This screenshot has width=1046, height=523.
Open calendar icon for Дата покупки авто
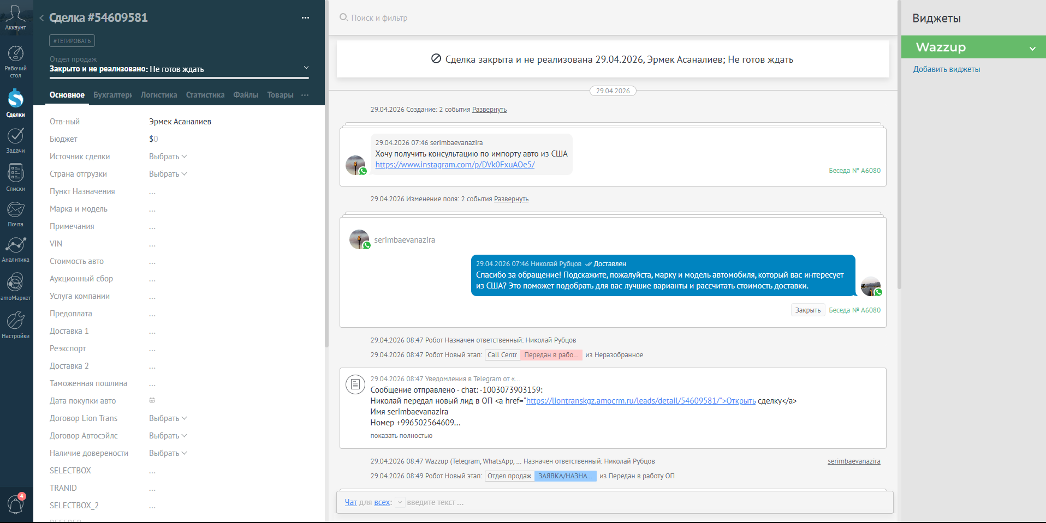pyautogui.click(x=152, y=400)
